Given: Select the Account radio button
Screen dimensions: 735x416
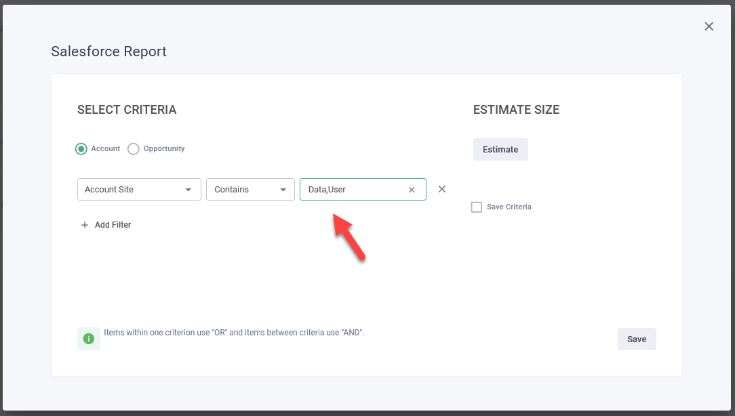Looking at the screenshot, I should pos(81,148).
